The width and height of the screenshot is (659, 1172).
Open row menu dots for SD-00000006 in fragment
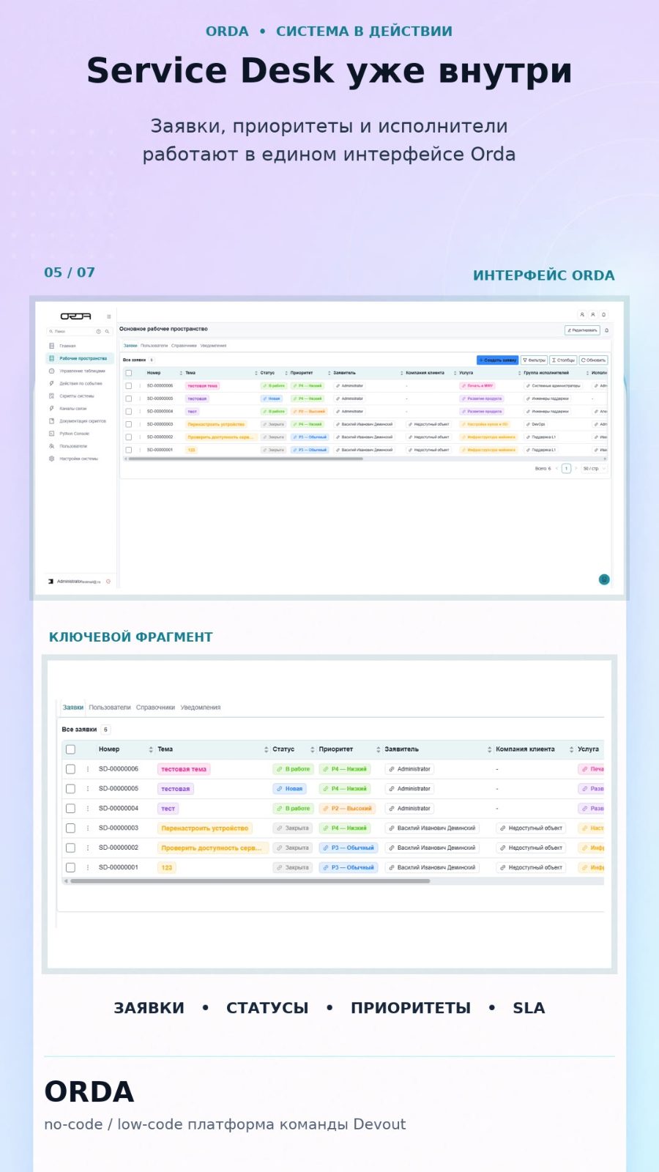tap(88, 769)
